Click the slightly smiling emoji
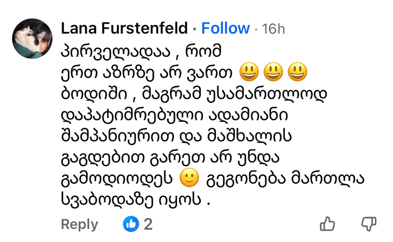Screen dimensions: 393x242 click(190, 178)
